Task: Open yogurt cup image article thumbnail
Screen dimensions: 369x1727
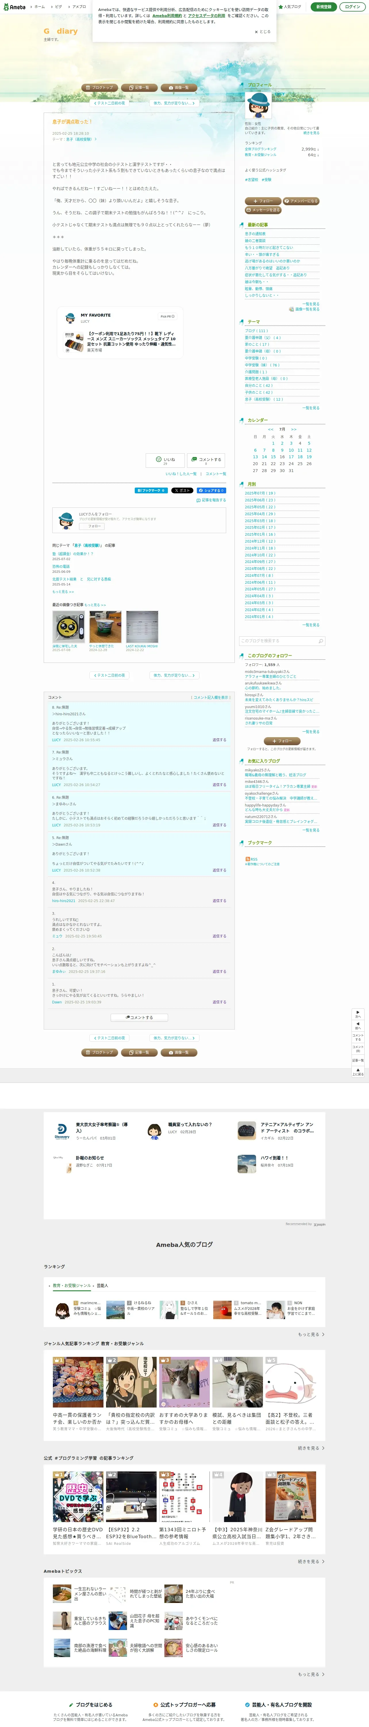Action: (105, 627)
